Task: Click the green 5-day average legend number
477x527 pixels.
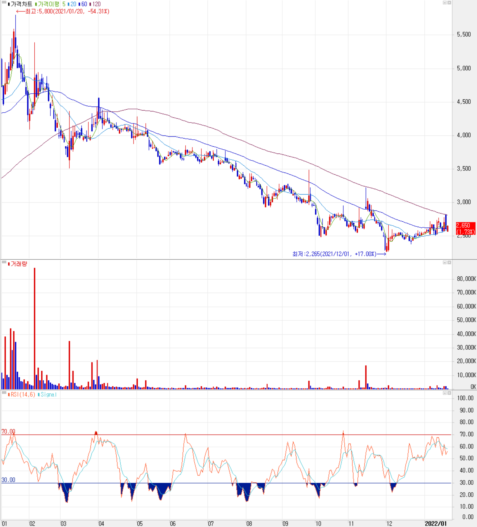Action: tap(64, 4)
